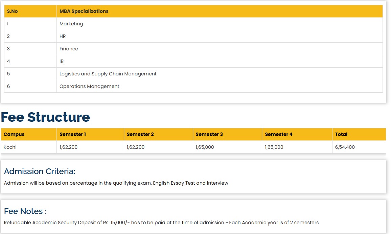Click the Semester 2 column header
Image resolution: width=391 pixels, height=234 pixels.
click(x=140, y=134)
